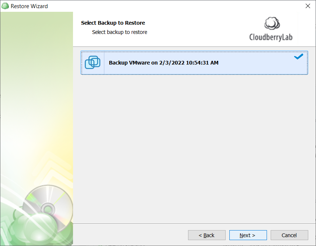Screen dimensions: 316x246
Task: Proceed with the Next button
Action: 248,235
